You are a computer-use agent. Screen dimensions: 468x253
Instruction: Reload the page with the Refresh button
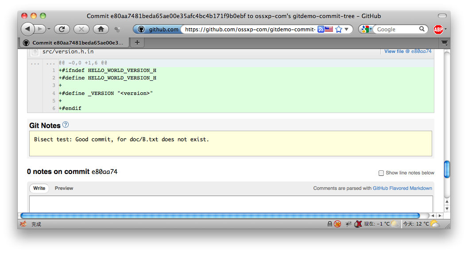point(62,29)
